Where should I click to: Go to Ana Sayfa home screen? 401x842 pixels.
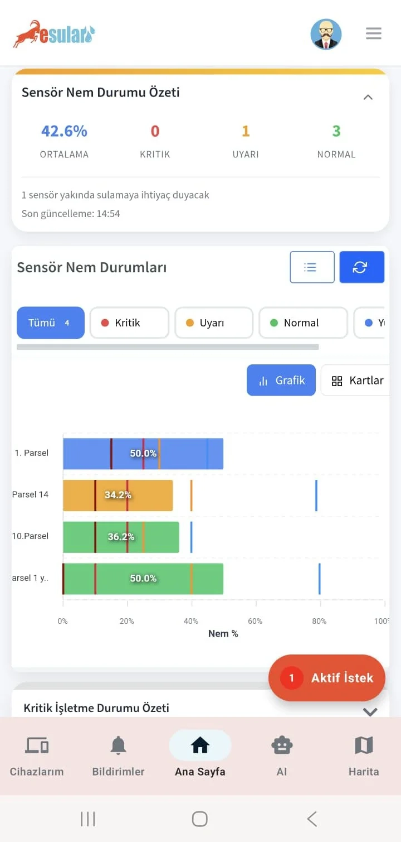(x=199, y=750)
